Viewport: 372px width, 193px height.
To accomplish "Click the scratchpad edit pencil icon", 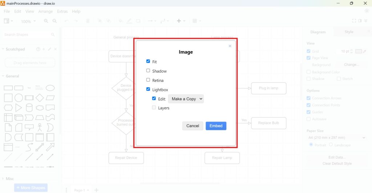I will (x=49, y=49).
